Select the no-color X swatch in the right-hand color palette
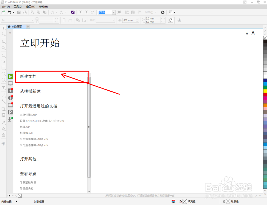Screen dimensions: 267x205 265,38
